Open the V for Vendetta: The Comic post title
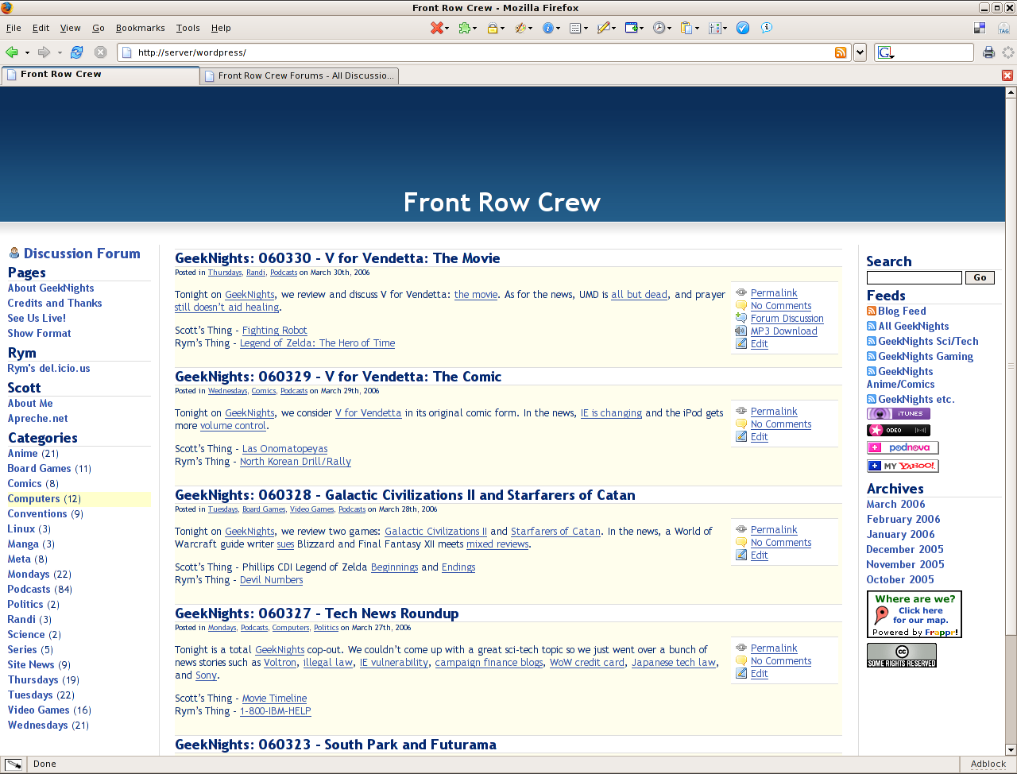1017x774 pixels. click(x=338, y=377)
